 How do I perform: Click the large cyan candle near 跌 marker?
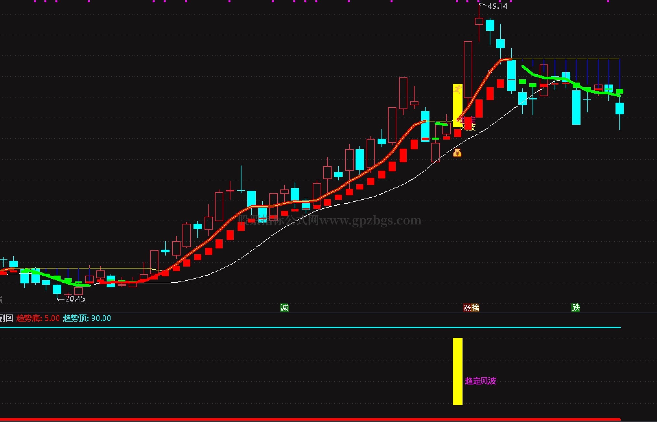(576, 107)
